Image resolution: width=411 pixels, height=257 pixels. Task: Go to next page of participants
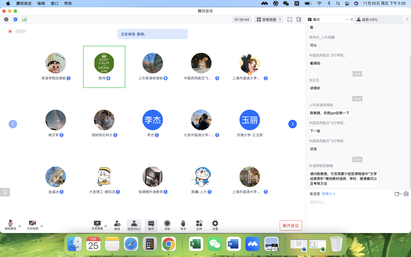click(x=292, y=124)
